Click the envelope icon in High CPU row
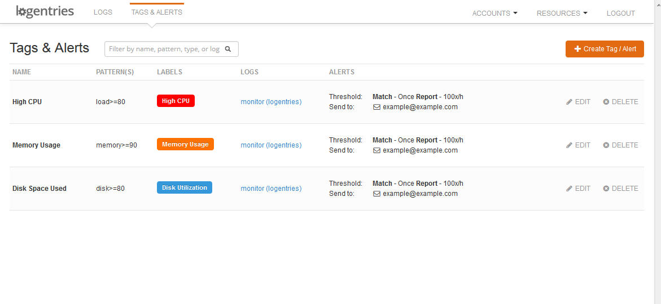This screenshot has height=304, width=661. pos(377,107)
